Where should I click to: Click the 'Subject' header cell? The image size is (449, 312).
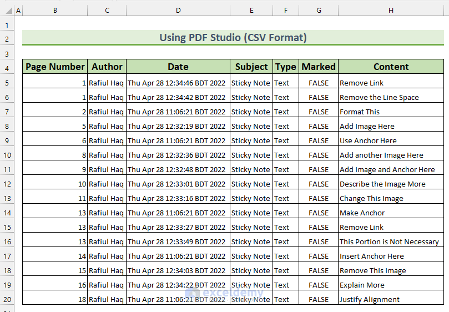click(x=251, y=67)
